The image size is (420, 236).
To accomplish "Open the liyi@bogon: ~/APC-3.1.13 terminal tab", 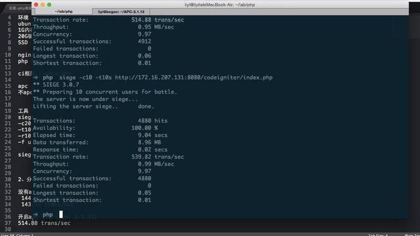I will click(x=121, y=12).
